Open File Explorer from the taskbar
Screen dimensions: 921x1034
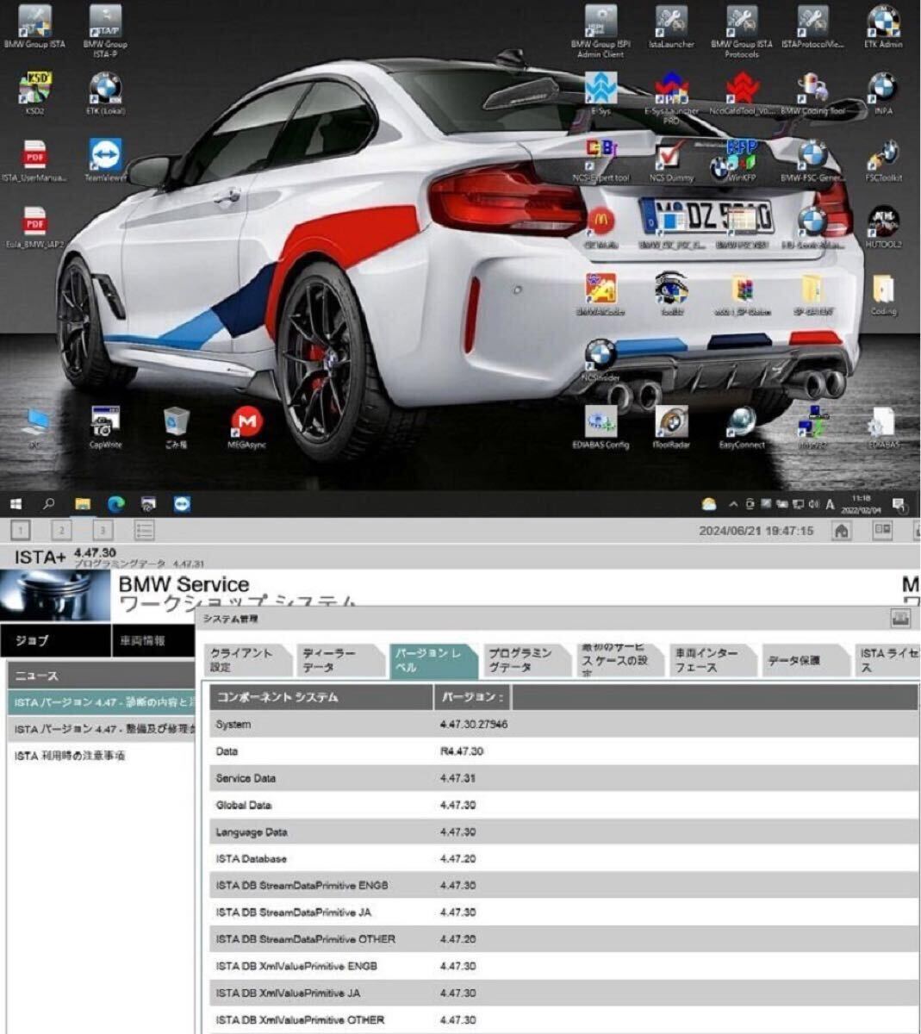coord(83,504)
